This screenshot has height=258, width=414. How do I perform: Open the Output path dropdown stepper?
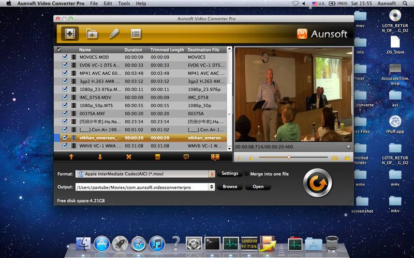tap(212, 187)
